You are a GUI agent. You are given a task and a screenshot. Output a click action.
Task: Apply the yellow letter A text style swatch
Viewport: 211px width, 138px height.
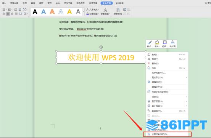click(x=69, y=12)
